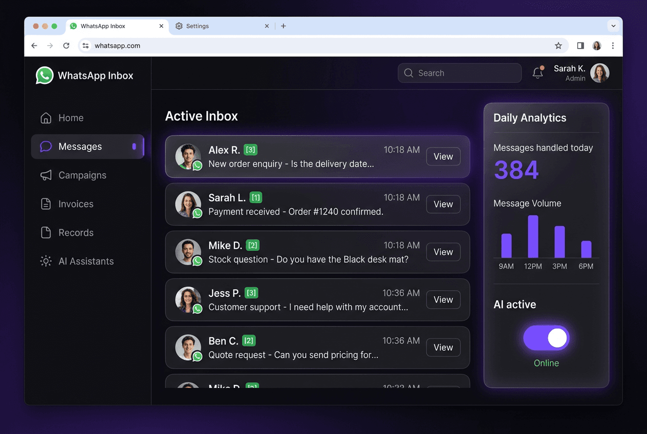Click Jess P. 10:36 AM timestamp
The width and height of the screenshot is (647, 434).
pos(401,293)
